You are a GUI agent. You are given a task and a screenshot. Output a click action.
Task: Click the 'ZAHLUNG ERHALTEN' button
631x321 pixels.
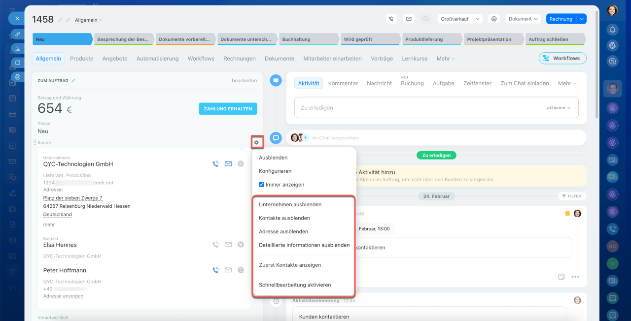click(x=228, y=109)
